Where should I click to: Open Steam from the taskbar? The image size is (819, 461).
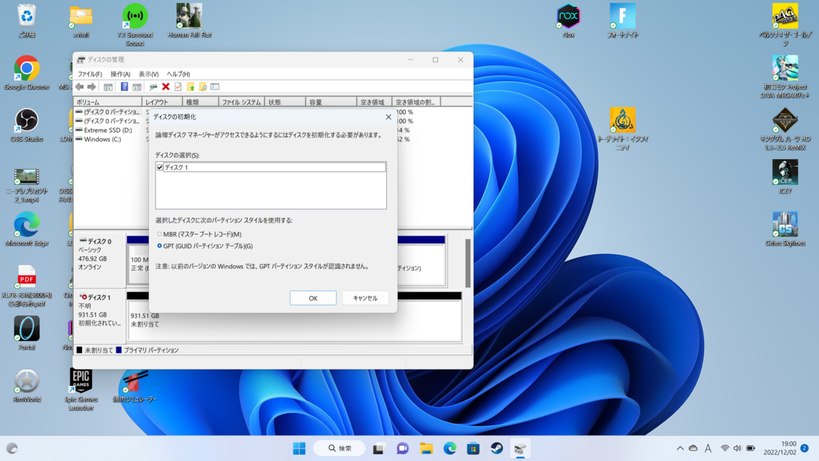click(x=497, y=449)
